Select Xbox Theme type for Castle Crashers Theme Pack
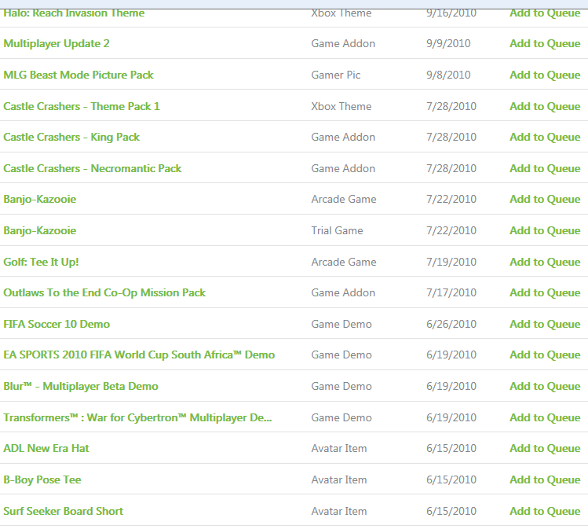588x529 pixels. (341, 106)
